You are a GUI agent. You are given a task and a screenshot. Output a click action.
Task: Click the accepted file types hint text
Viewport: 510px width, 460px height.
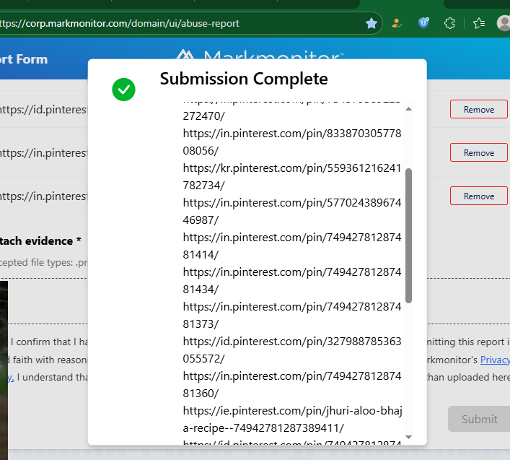(44, 262)
